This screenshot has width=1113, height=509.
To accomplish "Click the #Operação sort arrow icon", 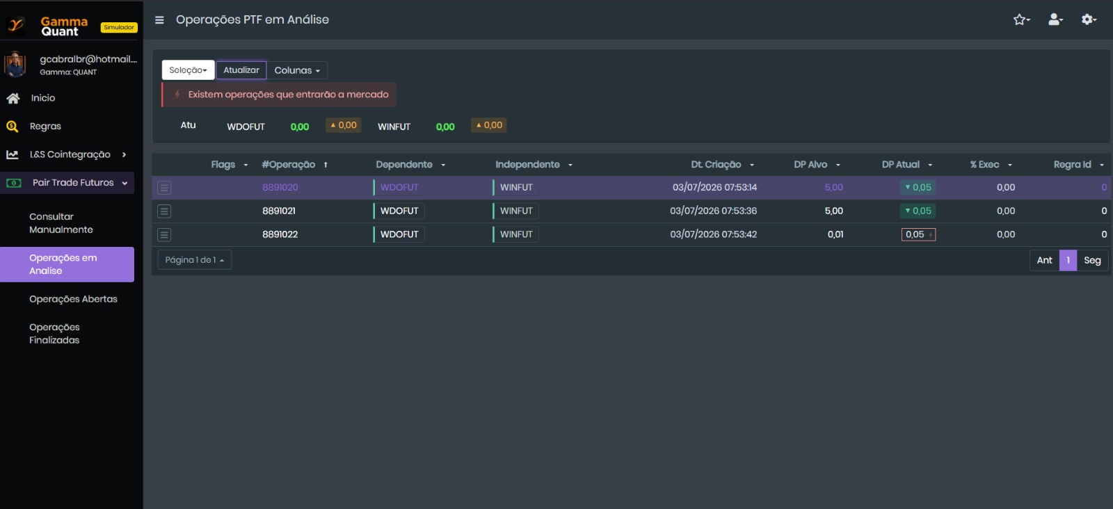I will [326, 165].
